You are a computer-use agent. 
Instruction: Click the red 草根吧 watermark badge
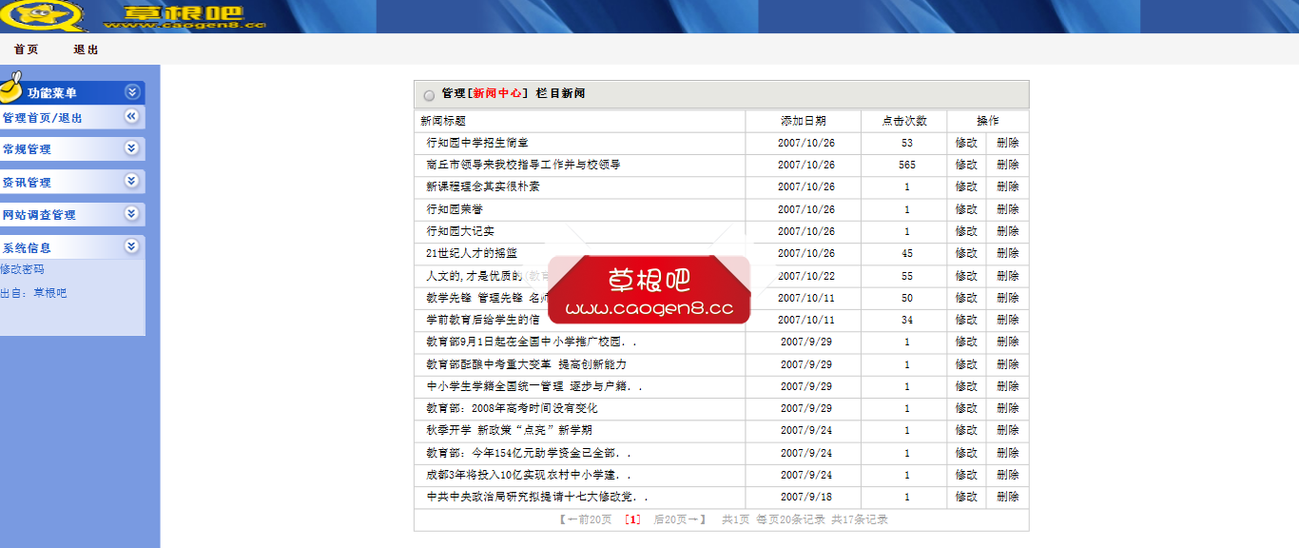click(650, 287)
